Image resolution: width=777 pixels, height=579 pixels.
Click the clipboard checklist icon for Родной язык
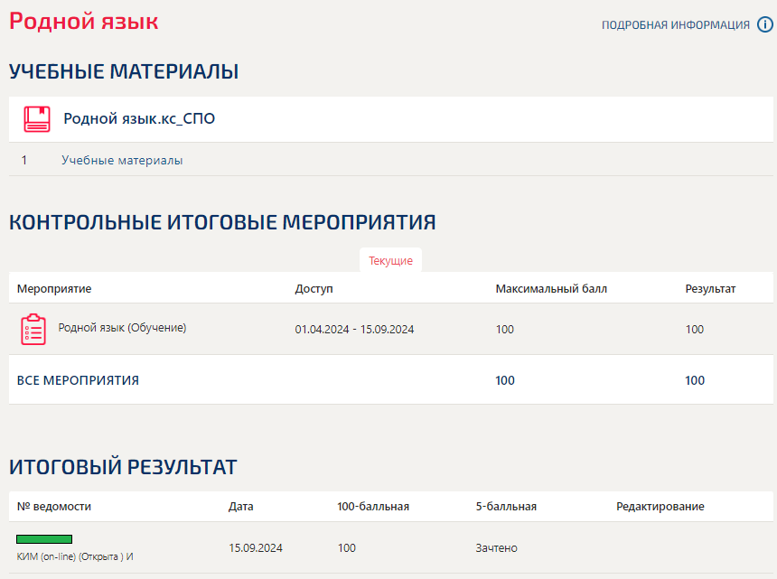[33, 329]
